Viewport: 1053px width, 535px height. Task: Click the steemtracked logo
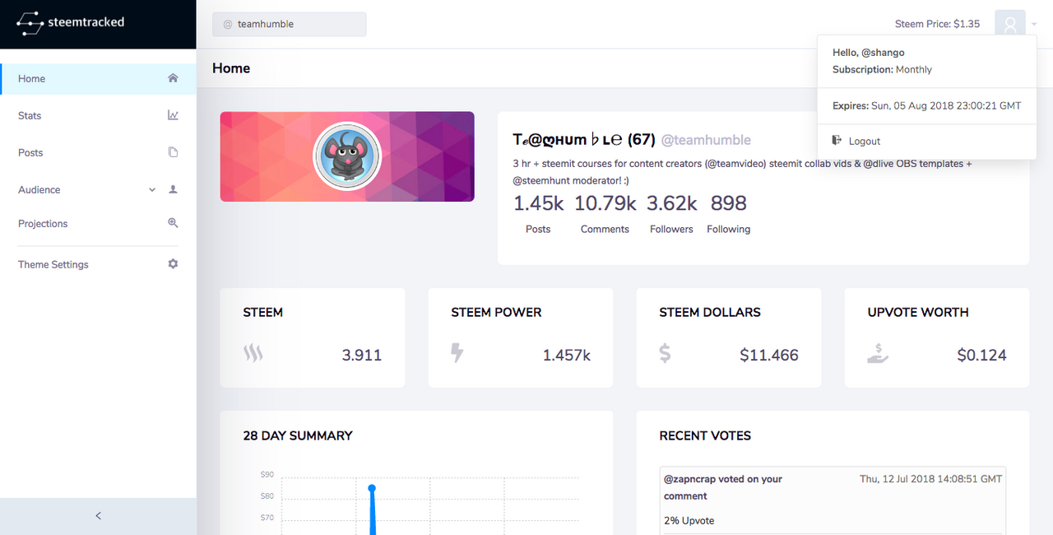point(71,23)
